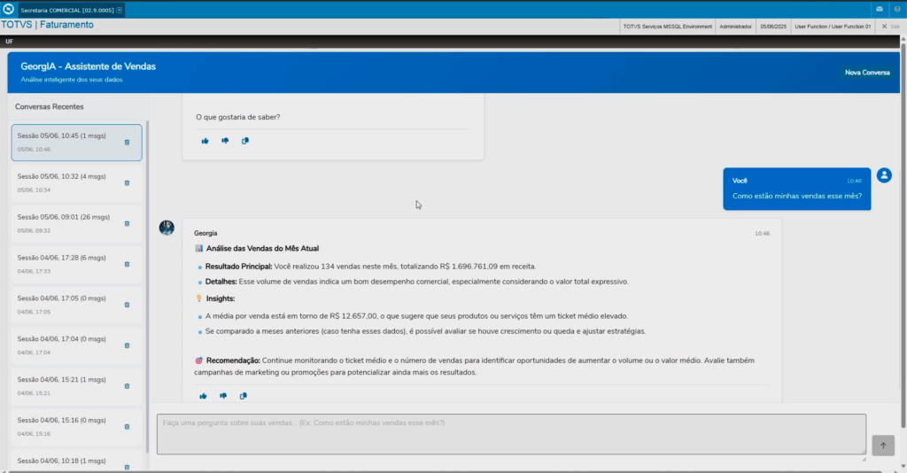Viewport: 907px width, 473px height.
Task: Delete session 04/06, 17:28 with trash icon
Action: [128, 264]
